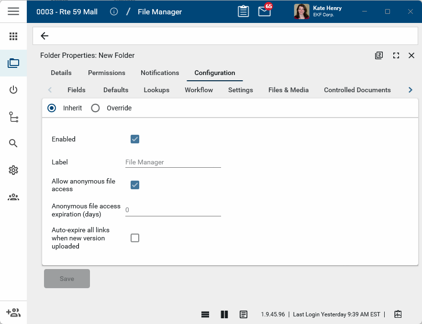Viewport: 422px width, 324px height.
Task: Select the File Manager folders sidebar icon
Action: coord(13,63)
